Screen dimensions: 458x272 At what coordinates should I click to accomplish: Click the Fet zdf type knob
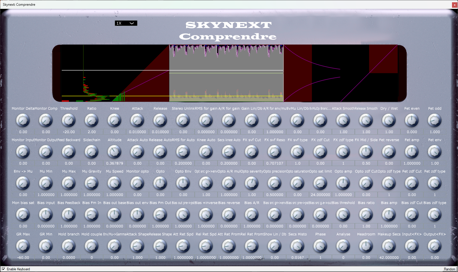435,183
